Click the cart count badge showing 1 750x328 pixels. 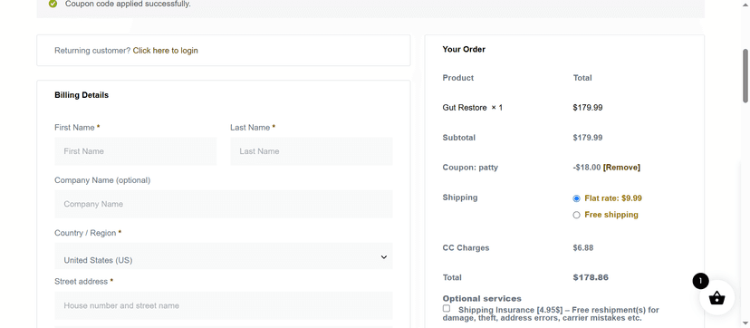pos(700,281)
